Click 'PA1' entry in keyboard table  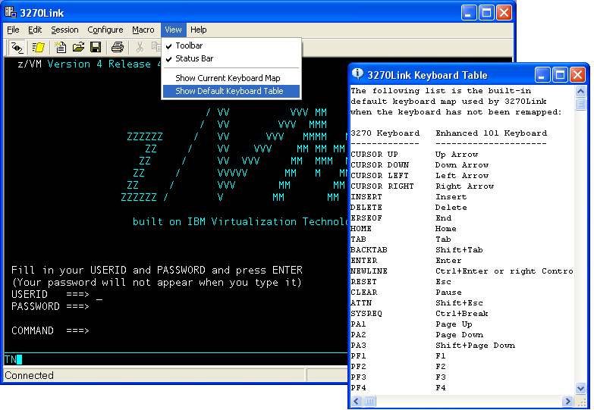[358, 324]
